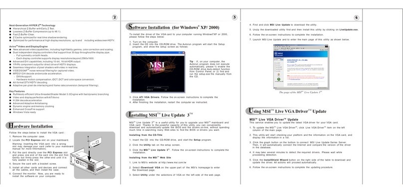This screenshot has height=193, width=403.
Task: Click the MSI setup screen screenshot
Action: pos(158,72)
